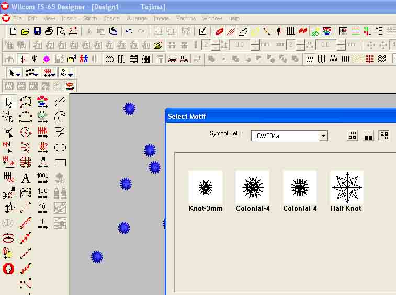Open the Symbol Set dropdown
396x295 pixels.
[323, 136]
